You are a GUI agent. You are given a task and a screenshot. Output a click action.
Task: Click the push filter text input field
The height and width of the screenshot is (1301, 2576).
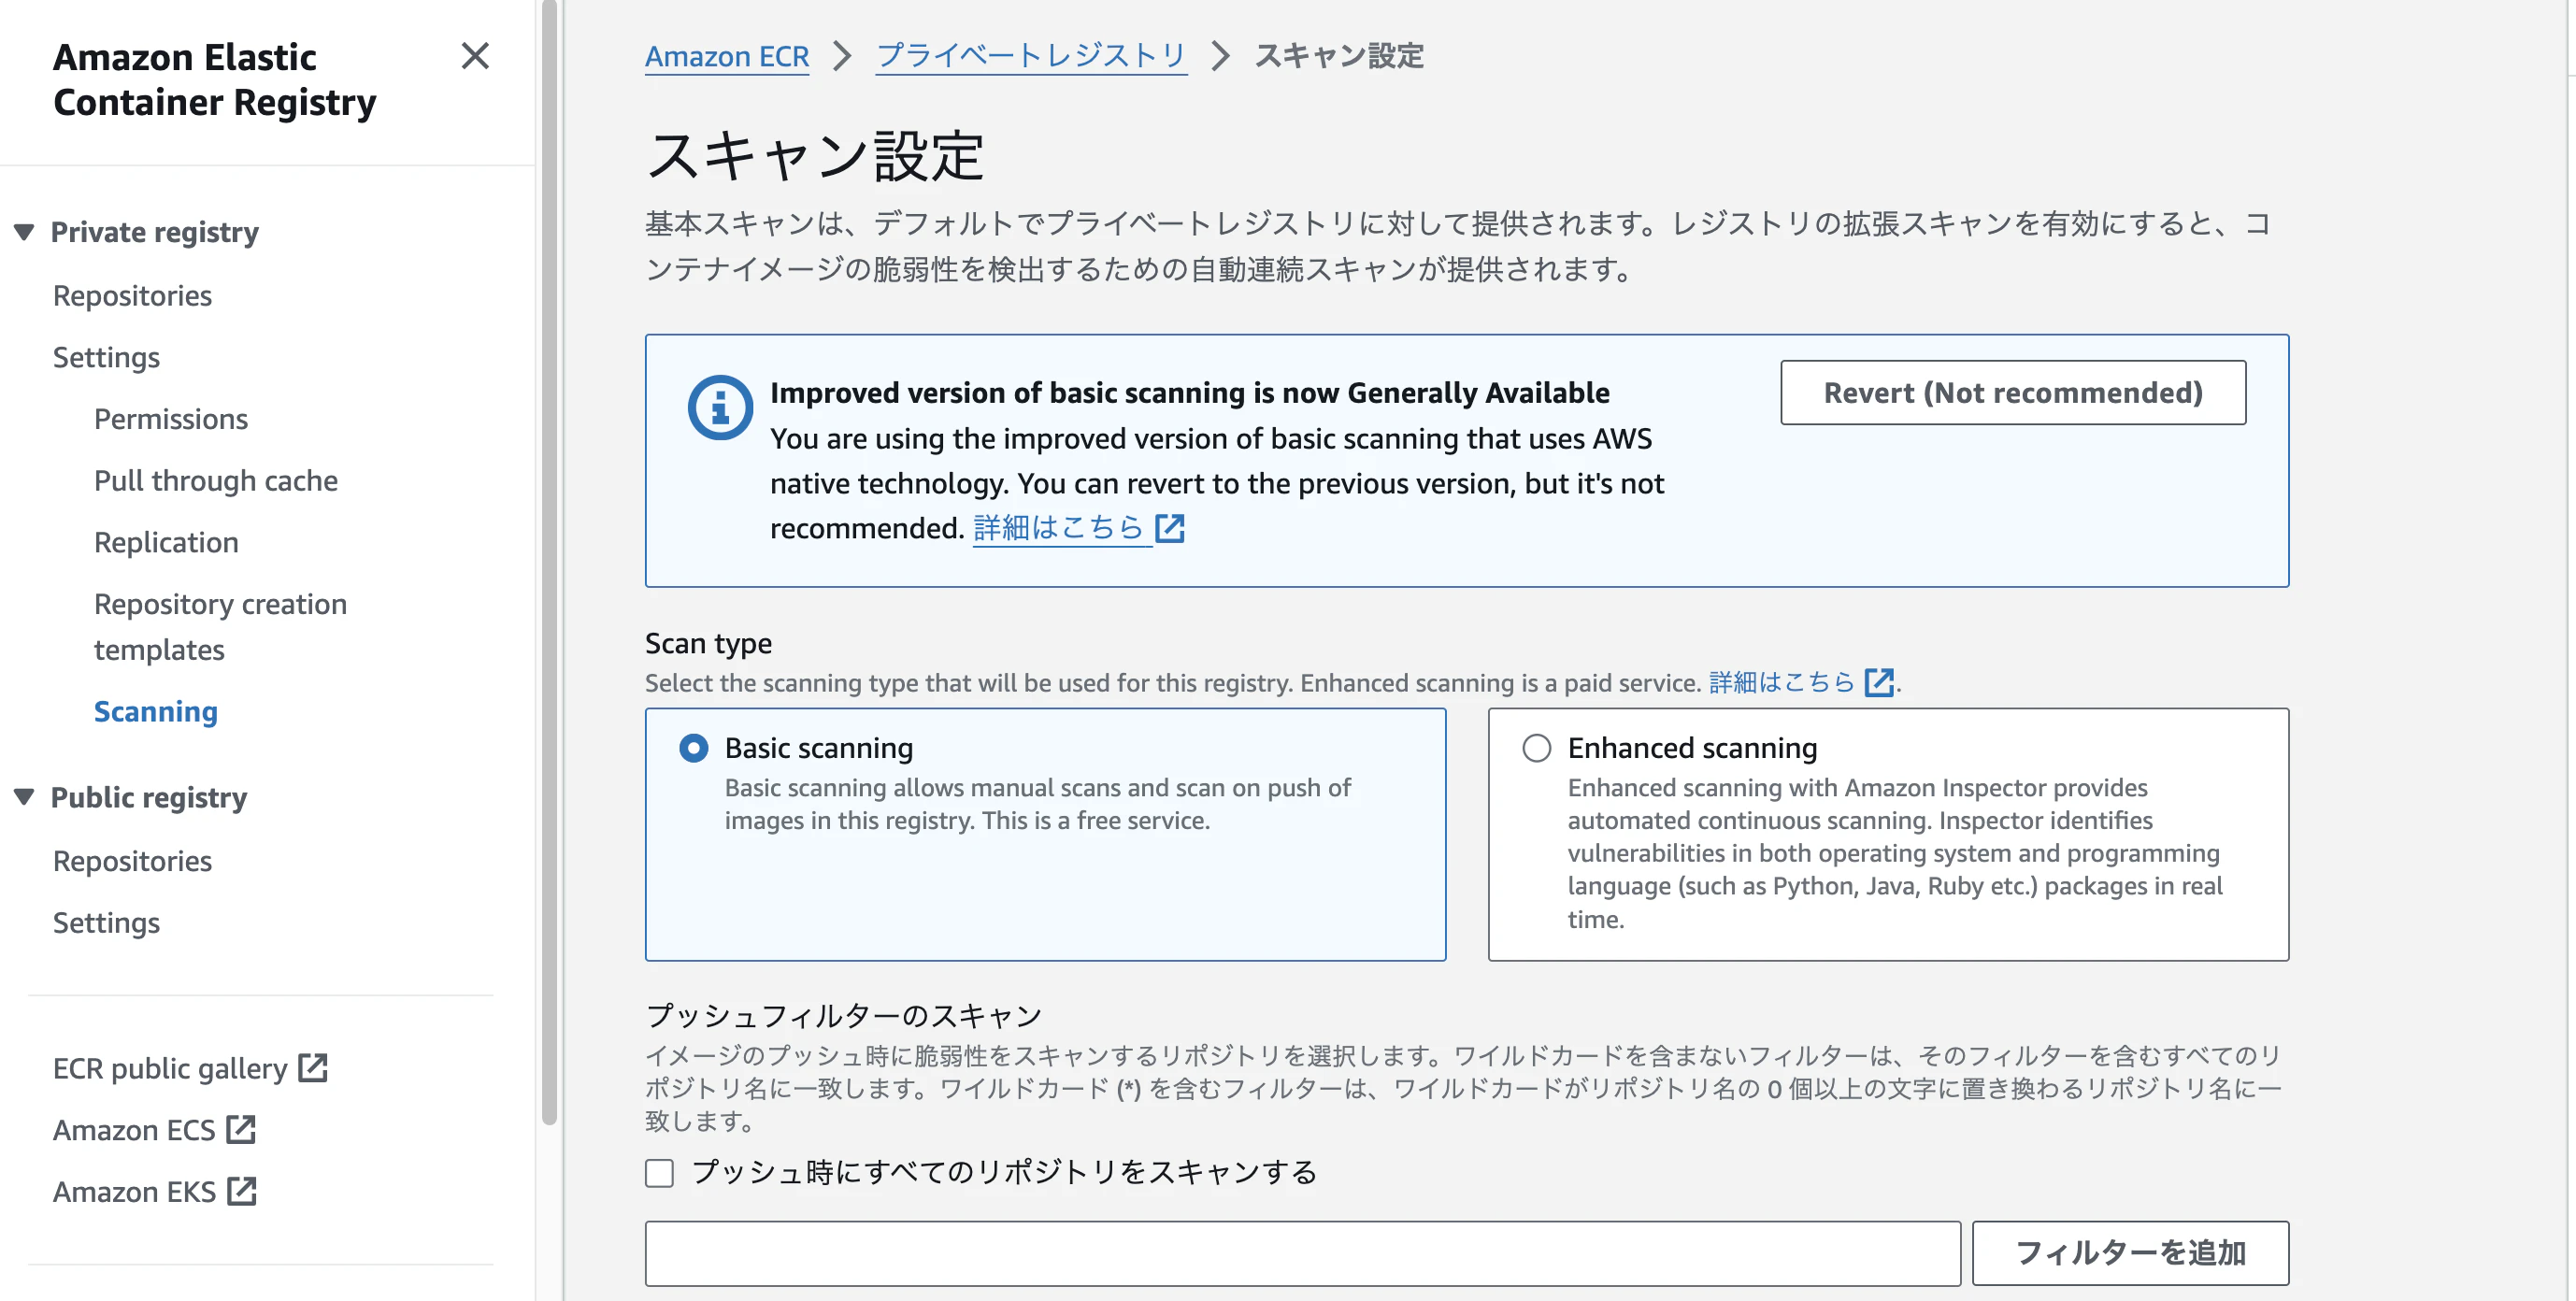(1302, 1253)
